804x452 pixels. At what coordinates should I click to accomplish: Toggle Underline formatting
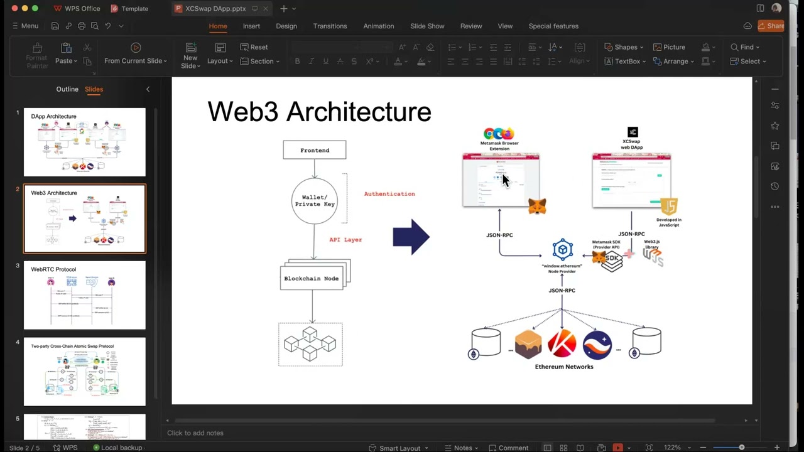pyautogui.click(x=325, y=61)
